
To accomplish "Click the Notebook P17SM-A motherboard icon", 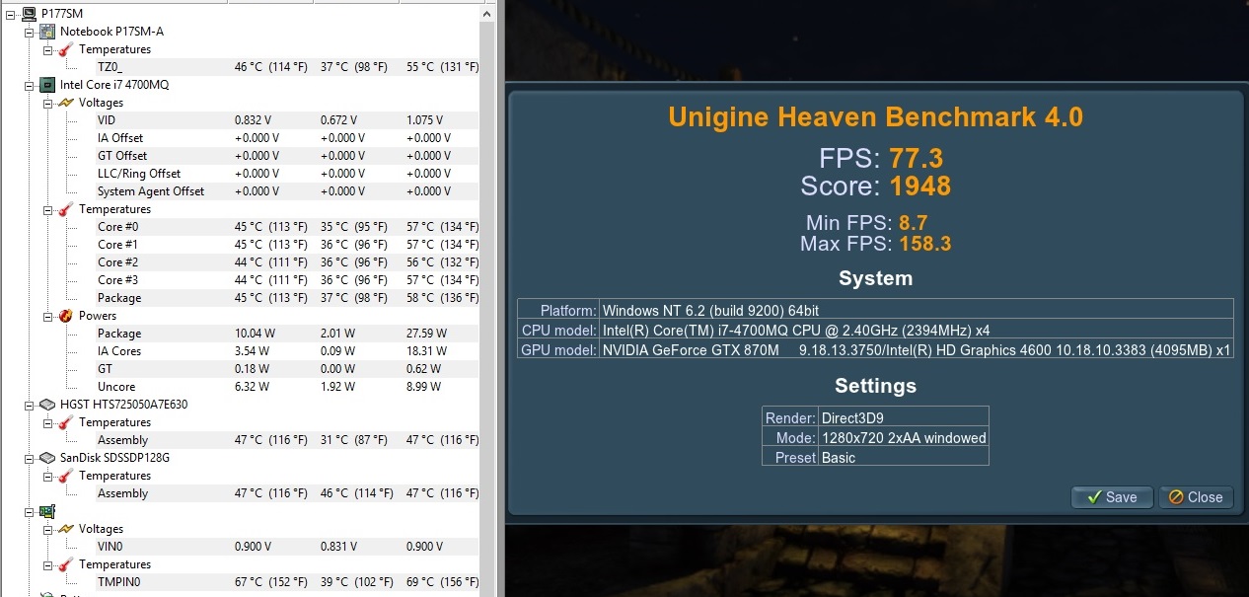I will (x=46, y=32).
